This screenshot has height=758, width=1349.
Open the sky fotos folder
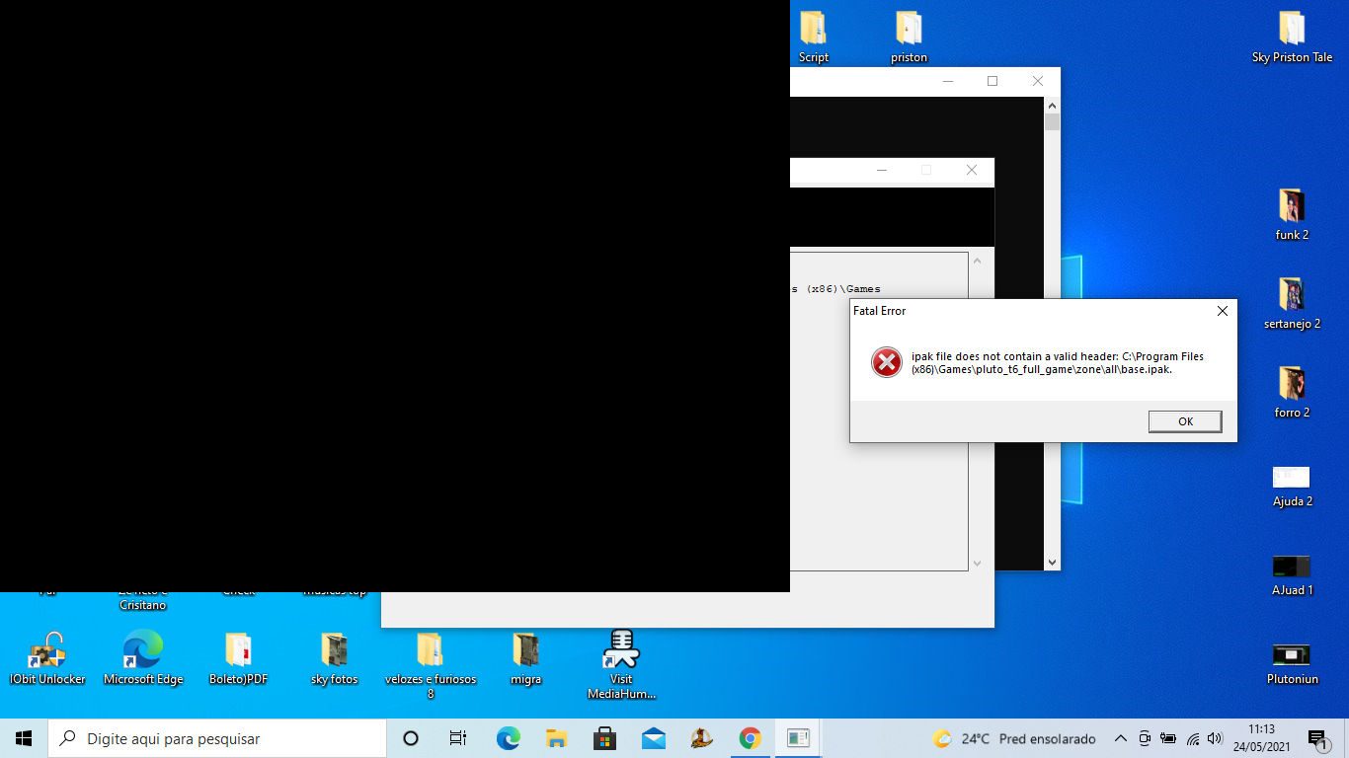point(334,658)
